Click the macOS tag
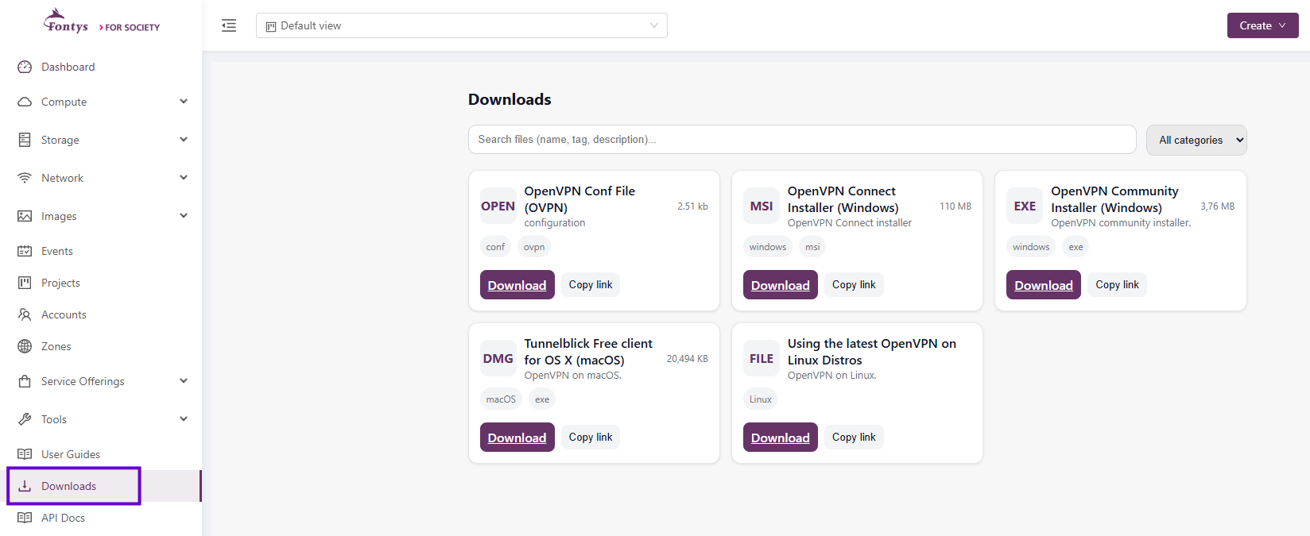The height and width of the screenshot is (536, 1310). pyautogui.click(x=501, y=399)
